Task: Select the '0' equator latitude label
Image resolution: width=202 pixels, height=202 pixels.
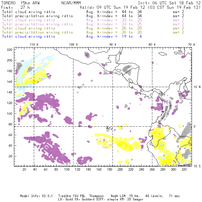Action: tap(195, 126)
